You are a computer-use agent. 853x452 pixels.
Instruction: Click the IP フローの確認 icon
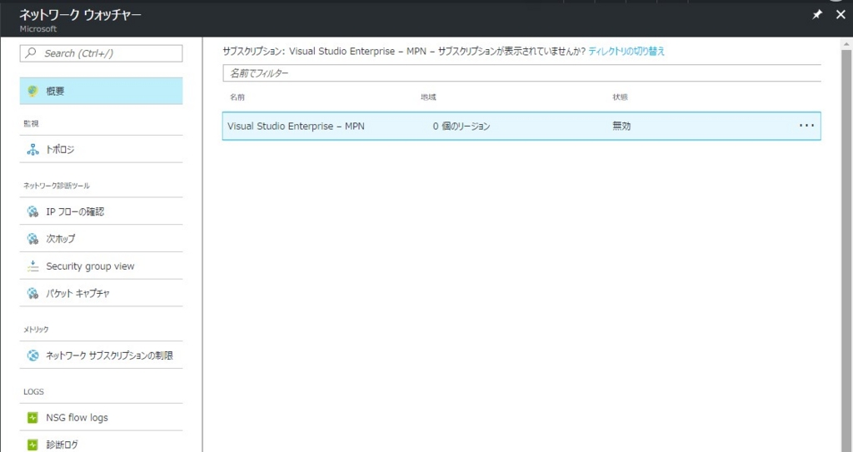pos(32,211)
